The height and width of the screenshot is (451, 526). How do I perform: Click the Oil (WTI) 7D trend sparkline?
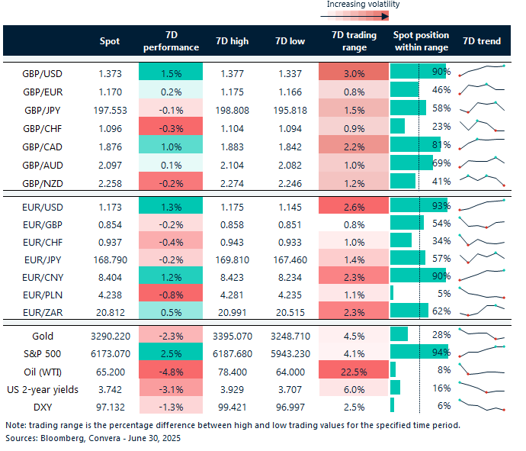(x=482, y=369)
